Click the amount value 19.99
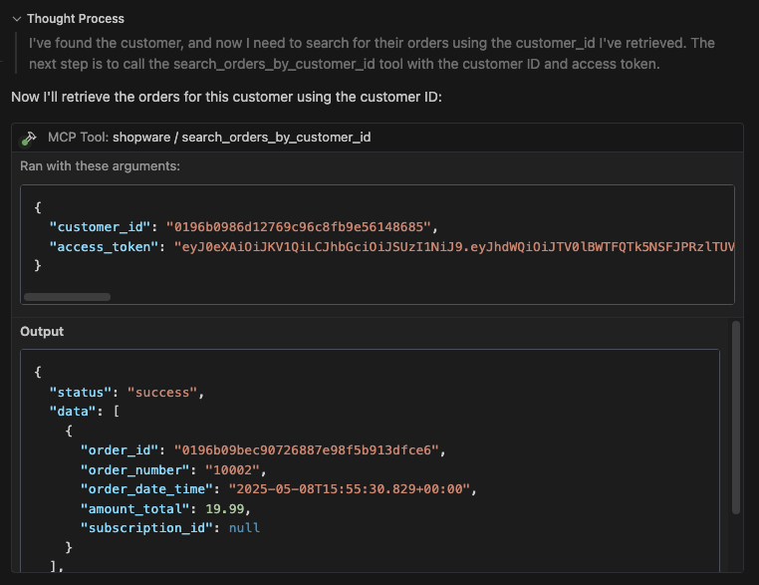 [224, 509]
